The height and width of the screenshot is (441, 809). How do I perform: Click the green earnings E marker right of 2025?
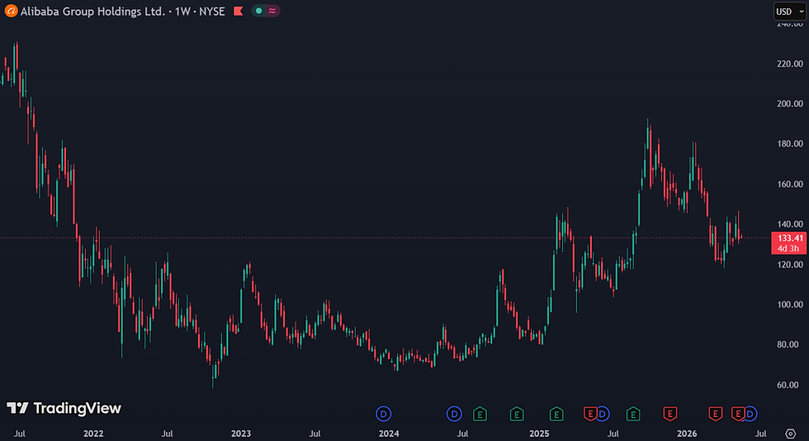[556, 414]
